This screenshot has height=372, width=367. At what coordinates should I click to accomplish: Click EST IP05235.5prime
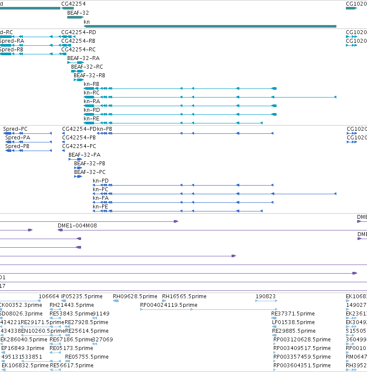click(82, 296)
